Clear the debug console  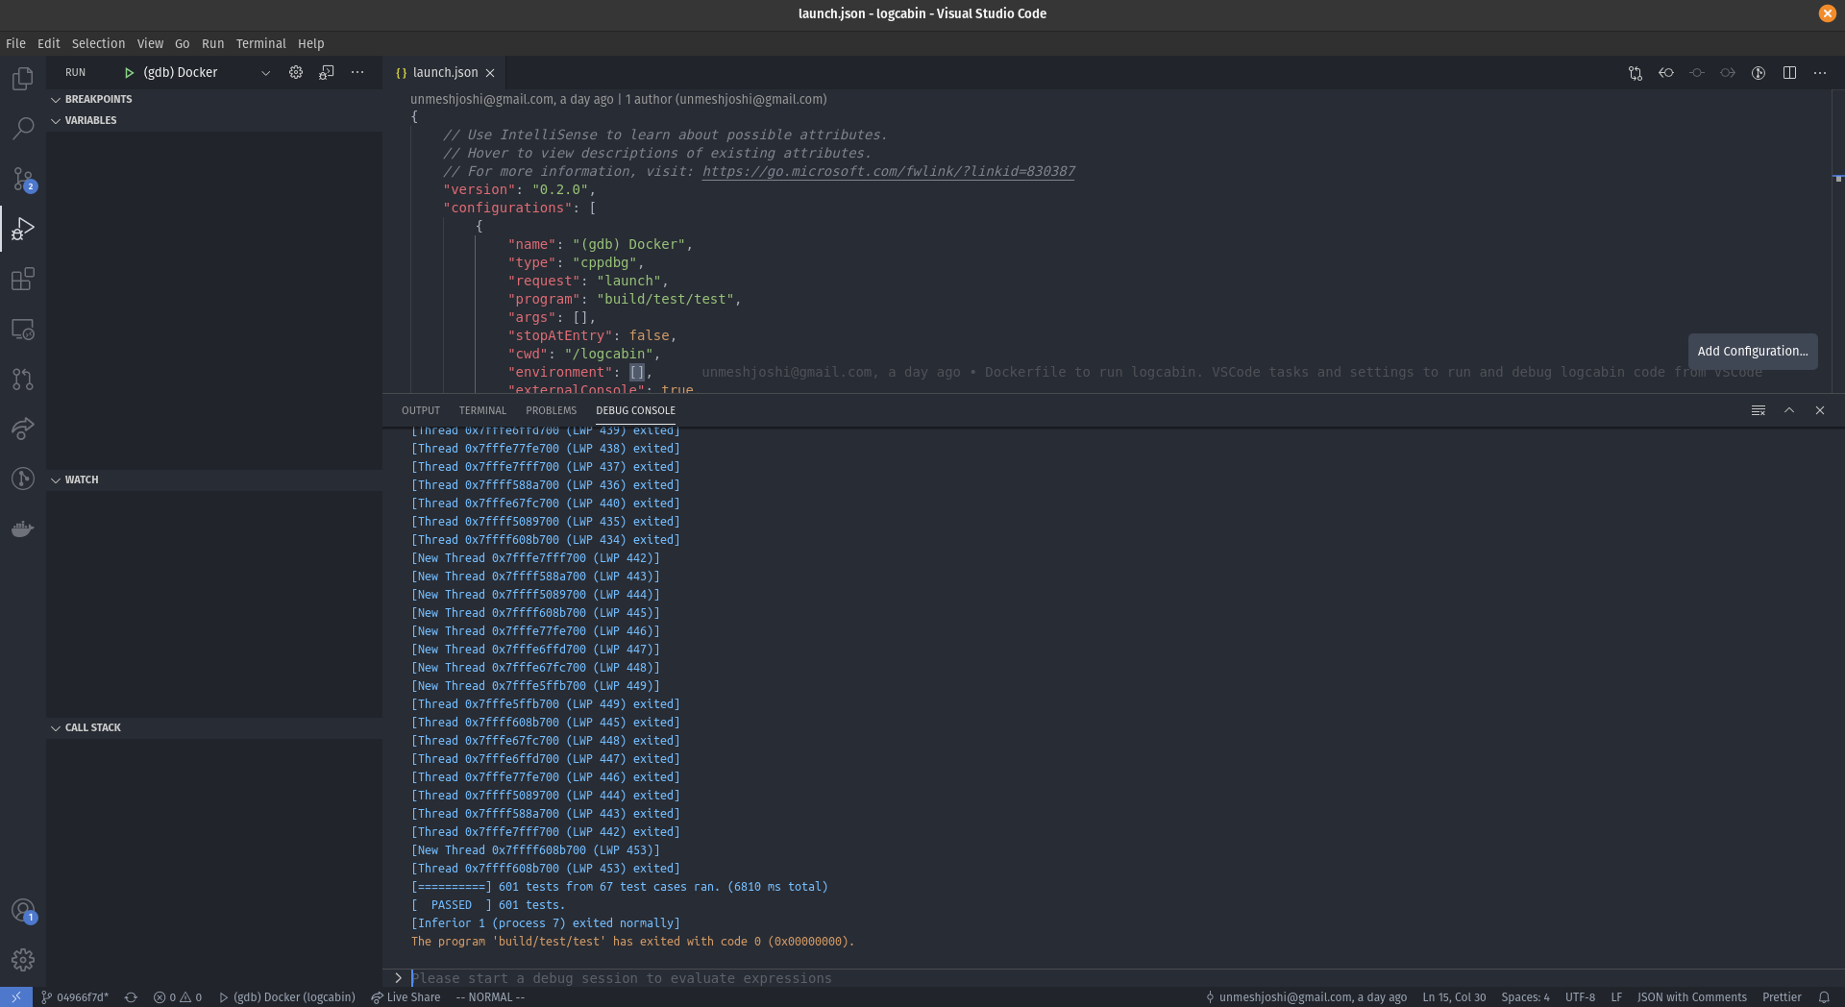tap(1759, 410)
